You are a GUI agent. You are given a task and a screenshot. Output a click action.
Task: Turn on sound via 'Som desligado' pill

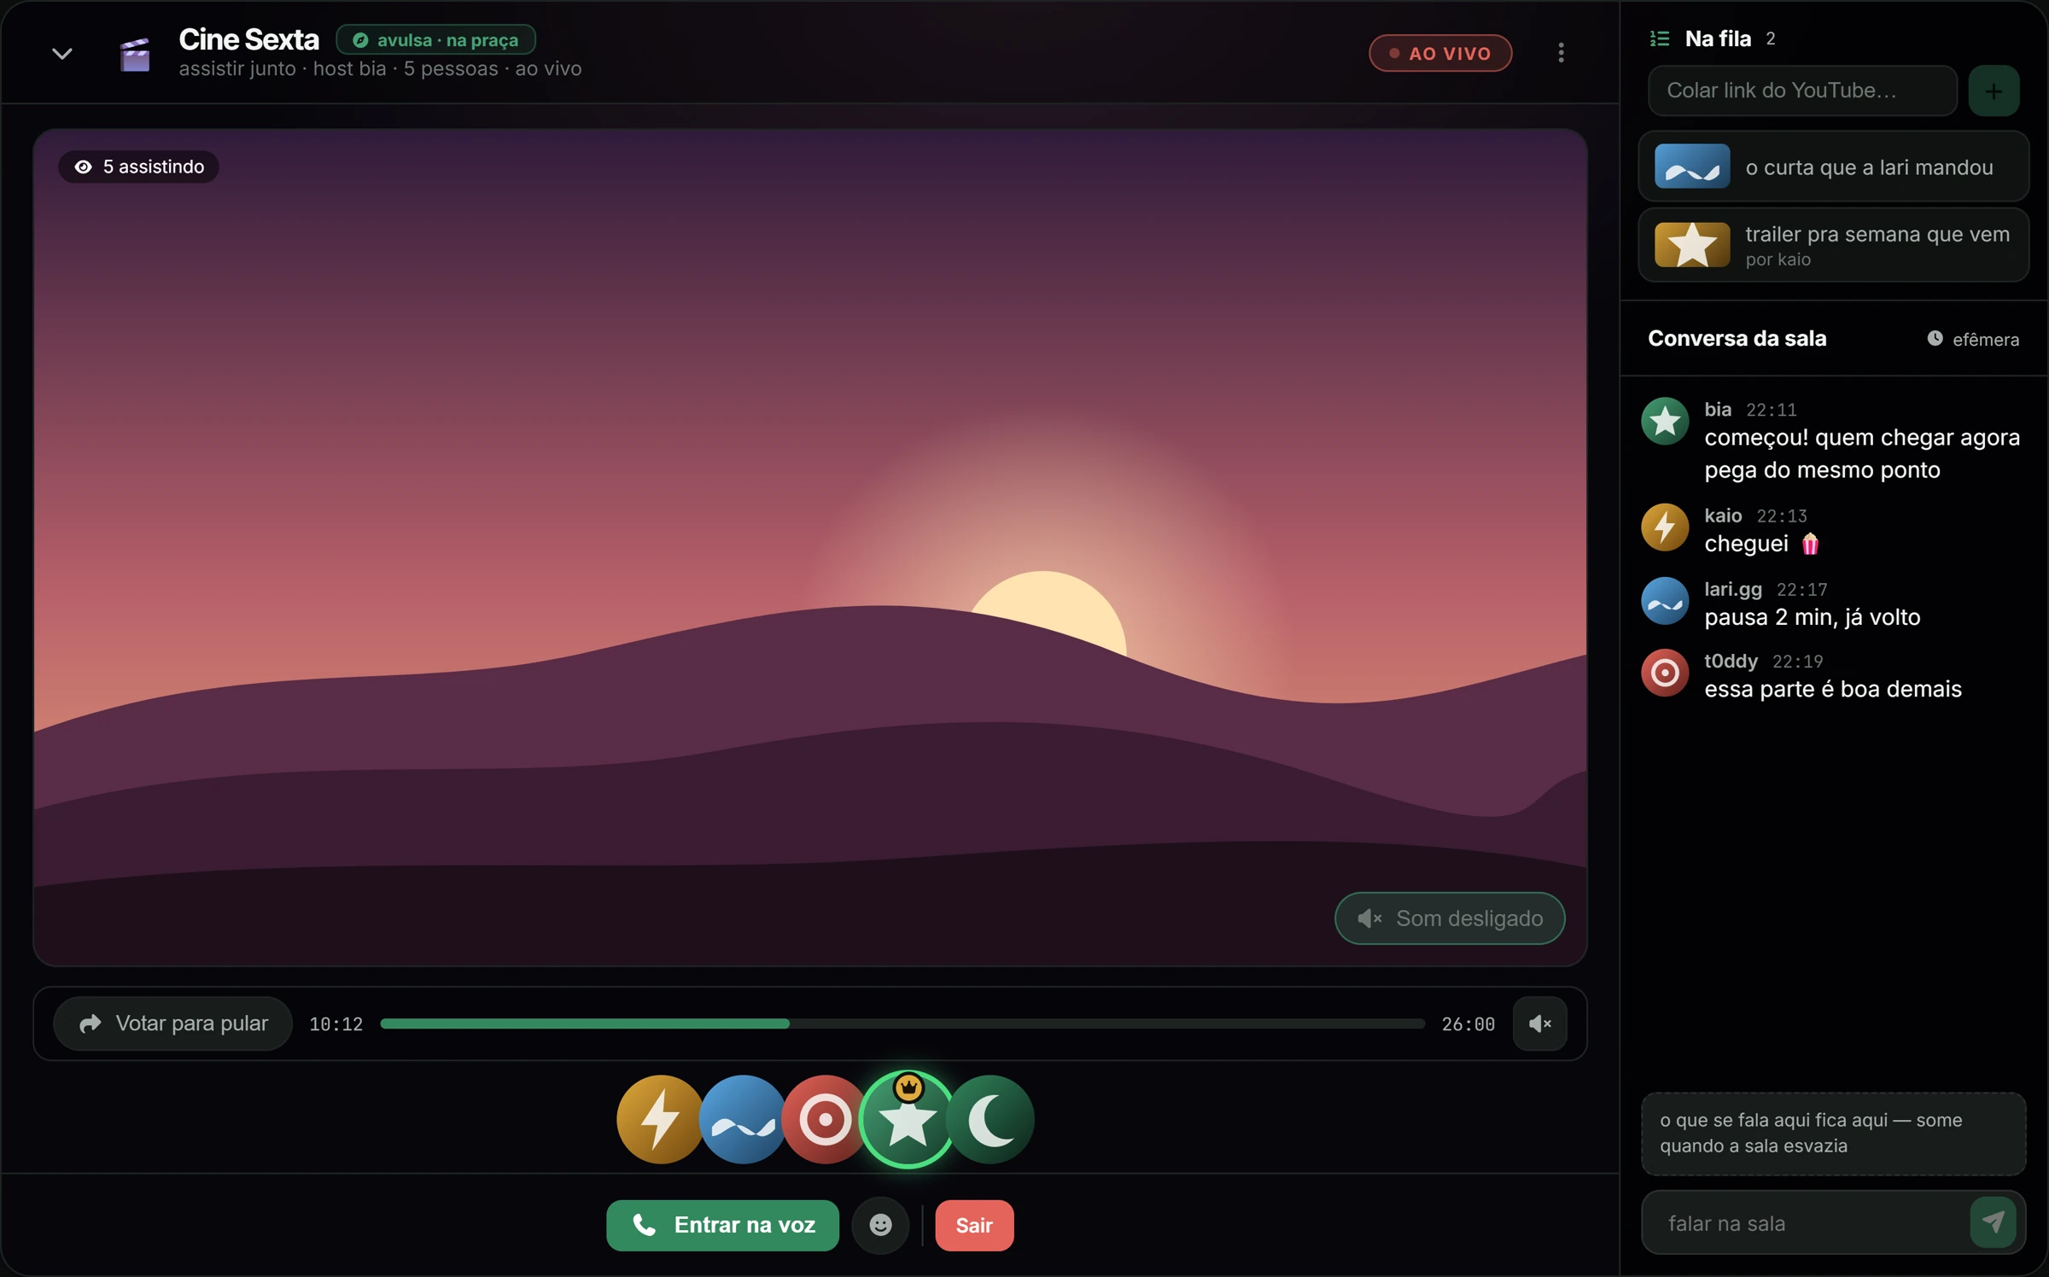pos(1450,918)
